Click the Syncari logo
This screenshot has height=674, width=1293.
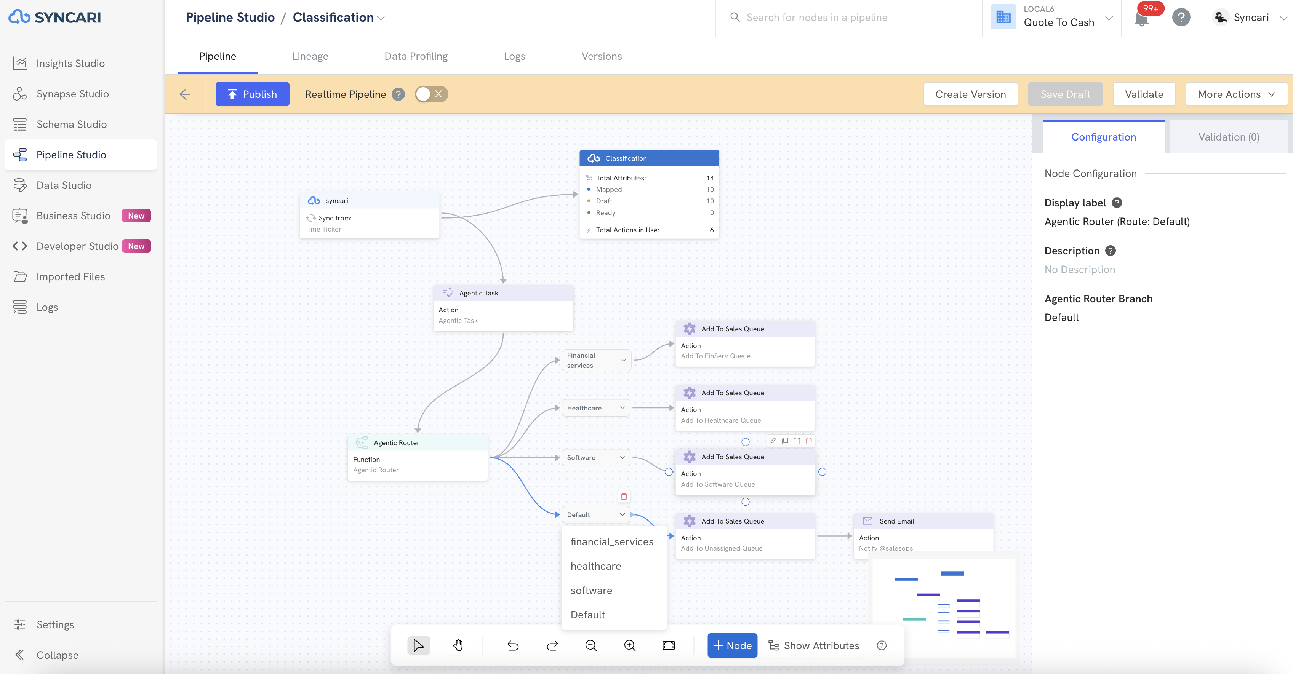point(55,17)
